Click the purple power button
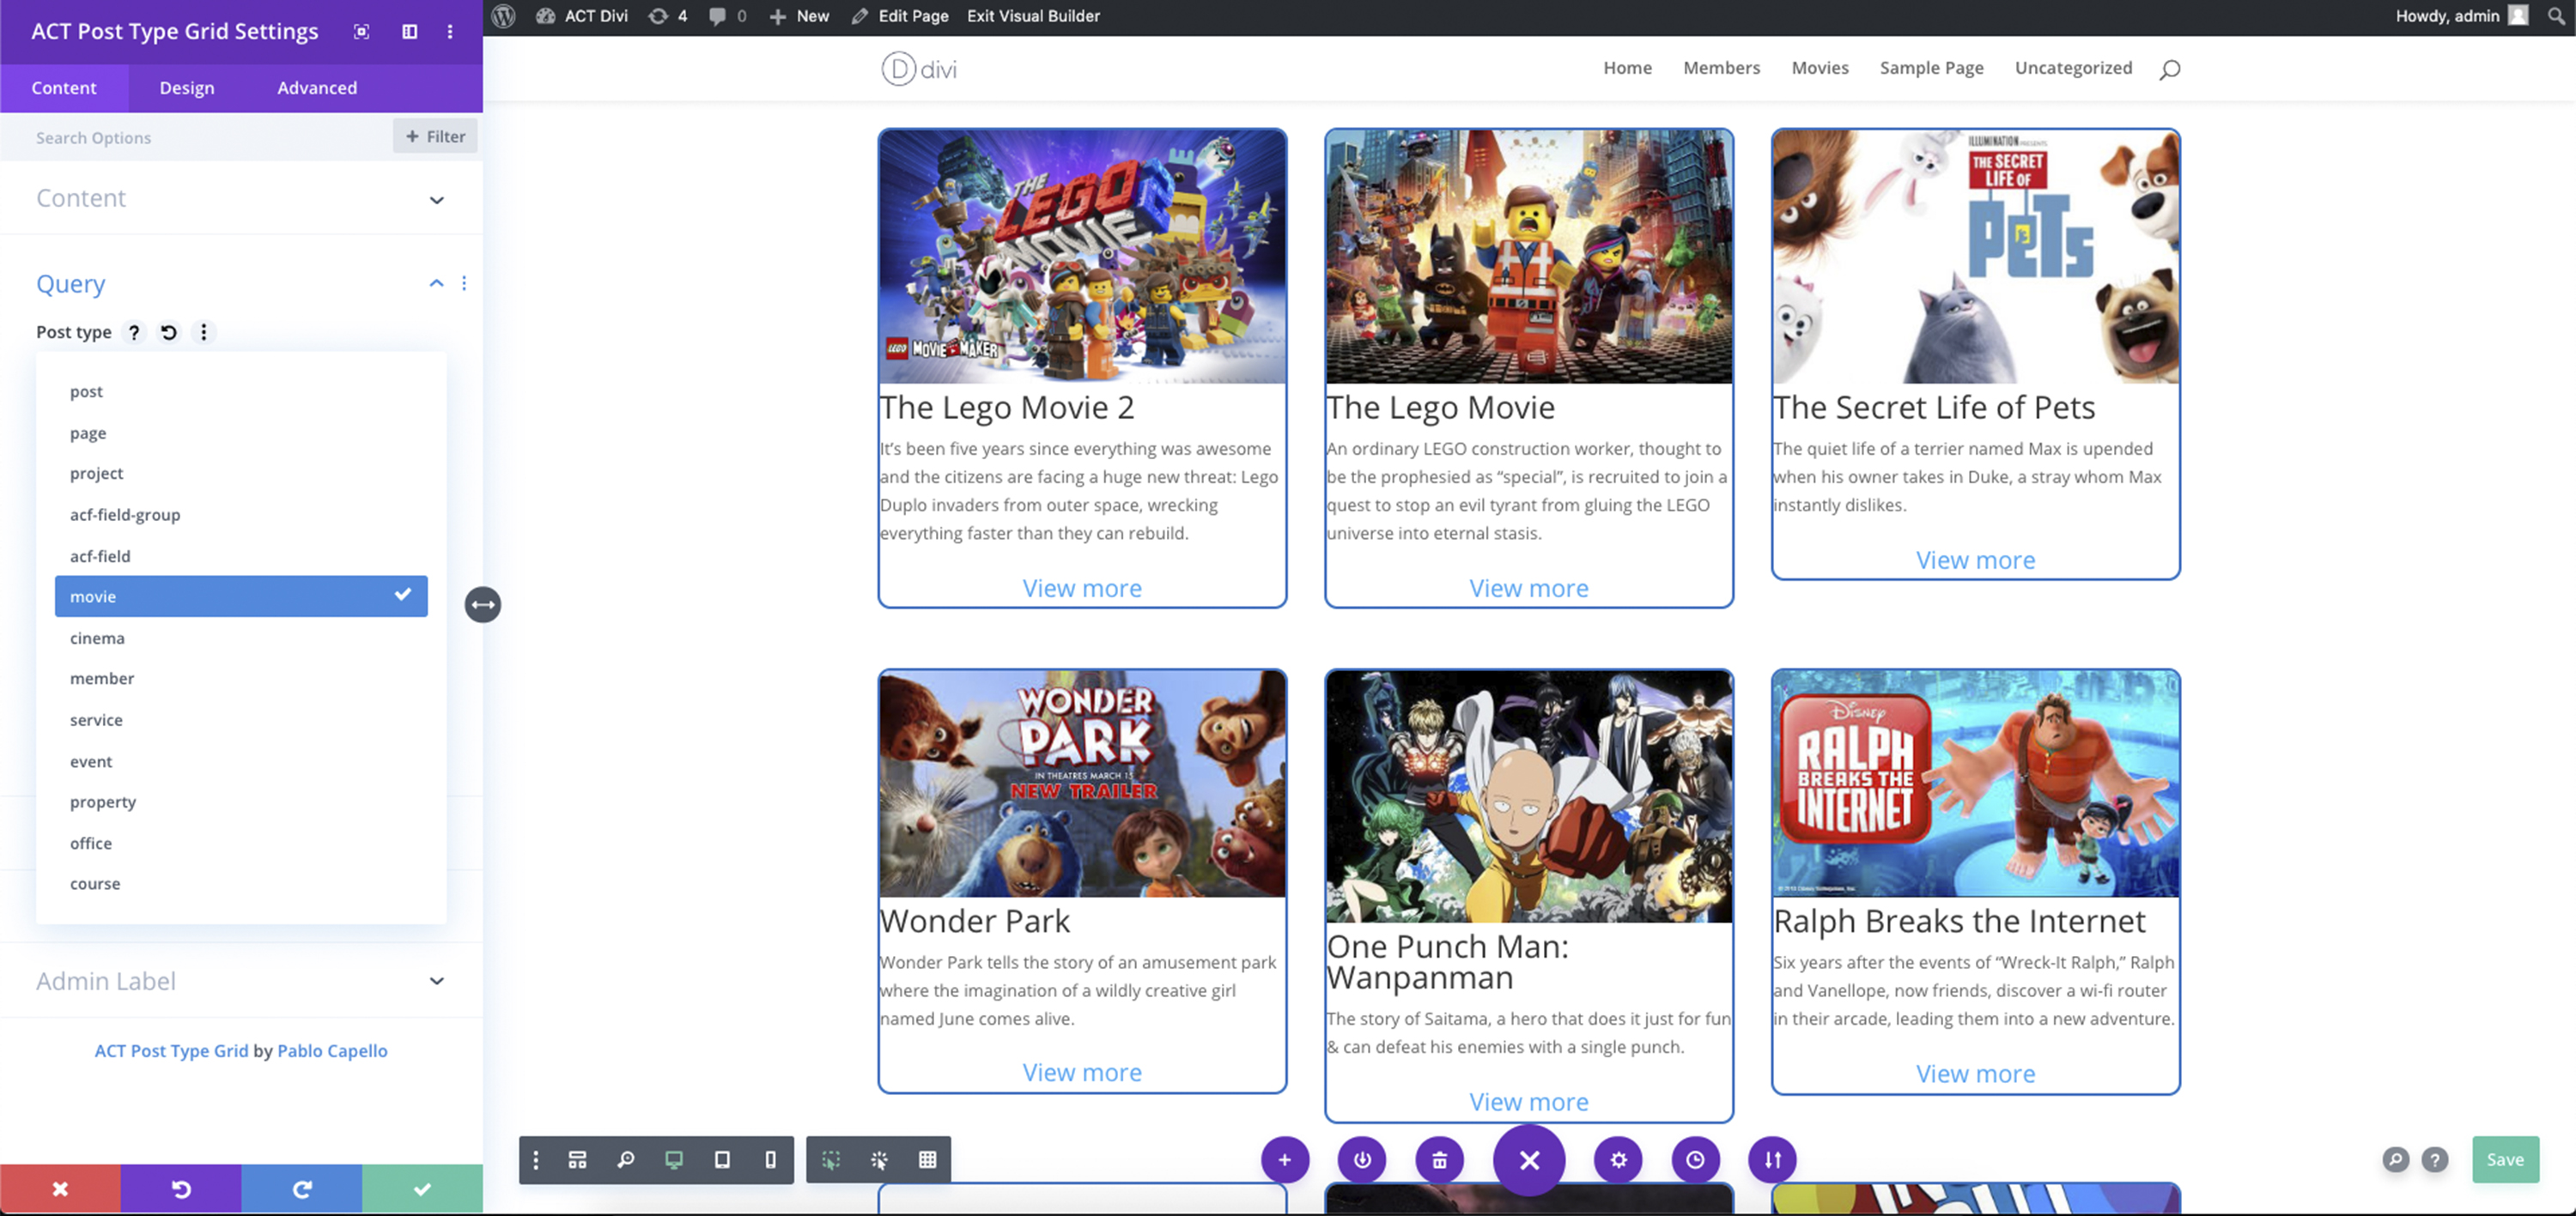 point(1362,1159)
